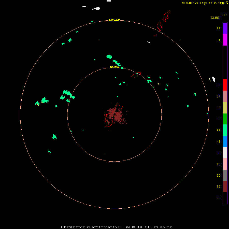Image resolution: width=229 pixels, height=229 pixels.
Task: Click the HYDROMETEOR CLASSIFICATION title text
Action: coord(89,227)
